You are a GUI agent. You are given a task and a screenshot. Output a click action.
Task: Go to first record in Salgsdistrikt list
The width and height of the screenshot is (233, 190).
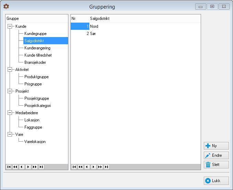[x=74, y=167]
